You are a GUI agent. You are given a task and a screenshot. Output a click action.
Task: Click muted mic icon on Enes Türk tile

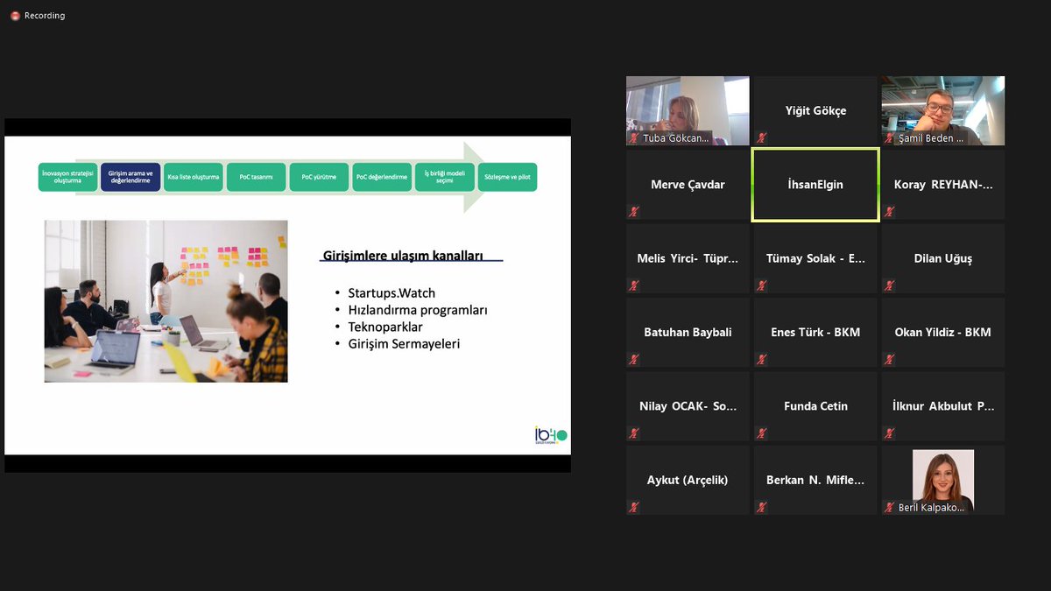(x=762, y=360)
